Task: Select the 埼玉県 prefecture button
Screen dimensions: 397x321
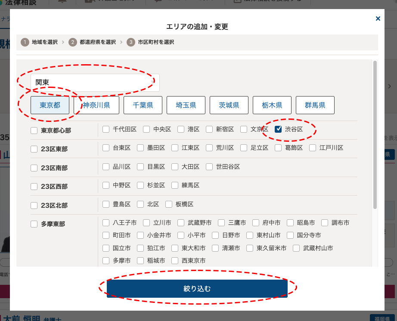Action: 186,105
